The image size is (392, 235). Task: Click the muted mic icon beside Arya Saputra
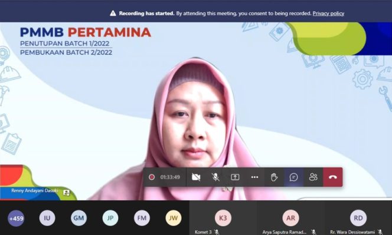[x=313, y=232]
